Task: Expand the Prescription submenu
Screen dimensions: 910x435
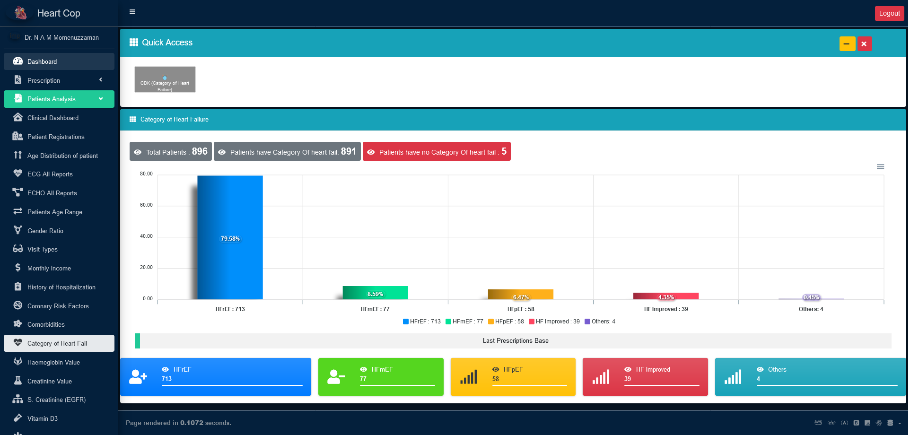Action: [59, 80]
